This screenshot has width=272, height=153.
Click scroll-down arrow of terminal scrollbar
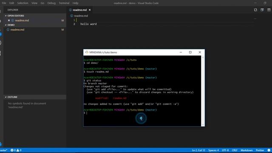coord(203,125)
